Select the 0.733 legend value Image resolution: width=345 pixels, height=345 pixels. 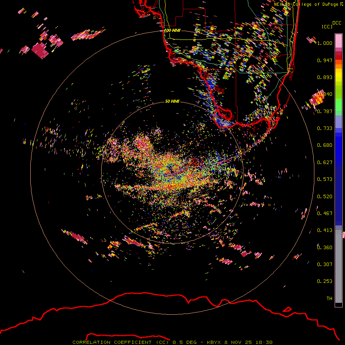coord(325,128)
